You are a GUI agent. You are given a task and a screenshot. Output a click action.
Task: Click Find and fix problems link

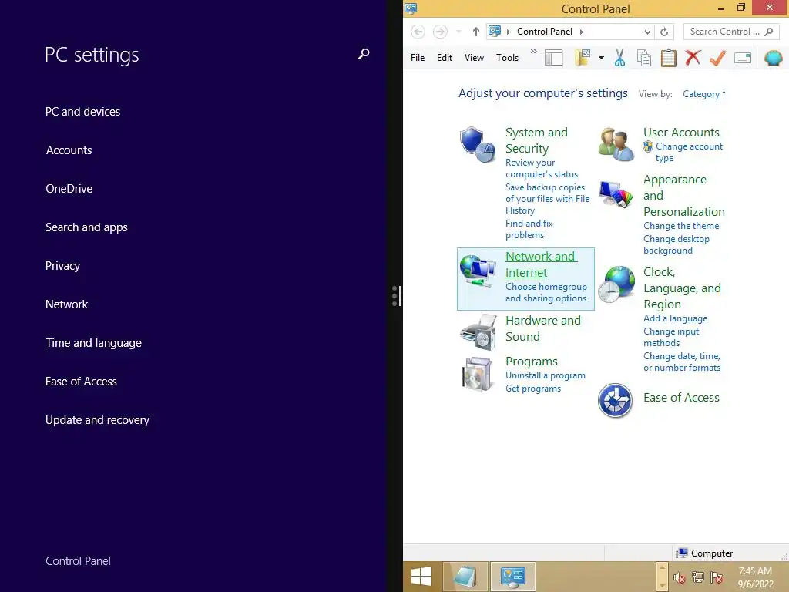(x=529, y=230)
